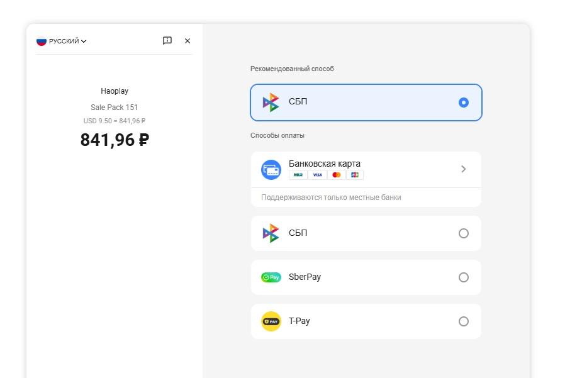Close the payment dialog with X

[x=187, y=41]
